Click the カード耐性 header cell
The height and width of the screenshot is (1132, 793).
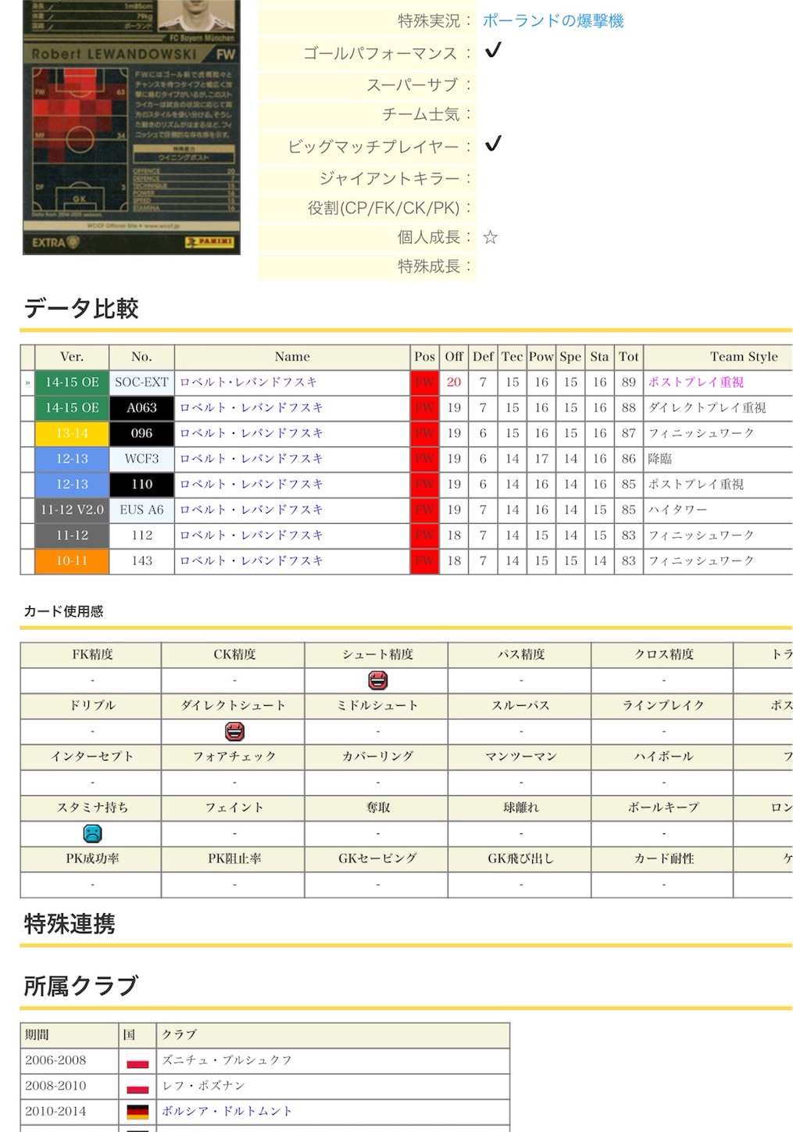tap(663, 859)
